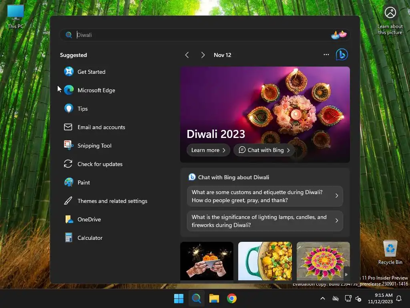Click the Bing chat icon beside Nov 12
The image size is (410, 308).
point(342,55)
